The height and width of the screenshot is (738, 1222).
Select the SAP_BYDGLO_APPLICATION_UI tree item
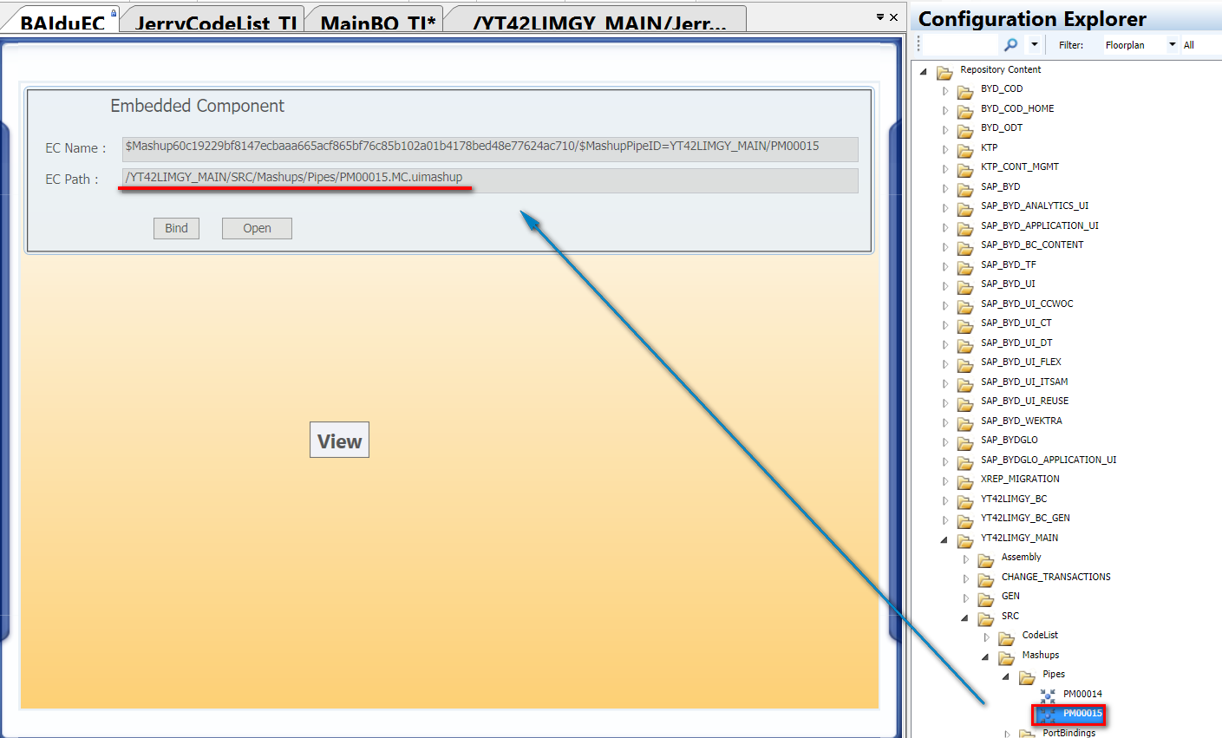click(1049, 460)
